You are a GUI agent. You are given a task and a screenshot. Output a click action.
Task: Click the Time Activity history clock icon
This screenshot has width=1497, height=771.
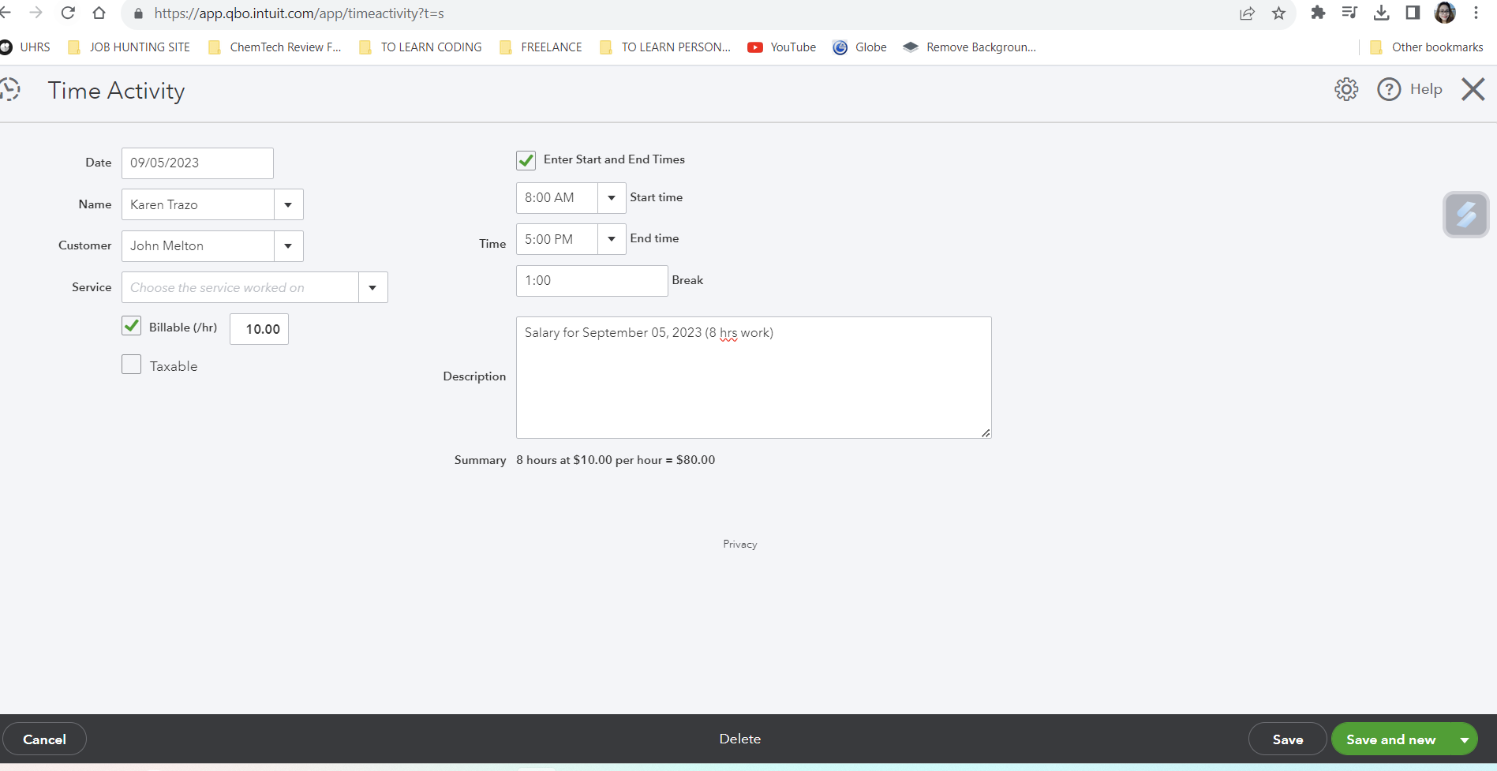(x=9, y=89)
